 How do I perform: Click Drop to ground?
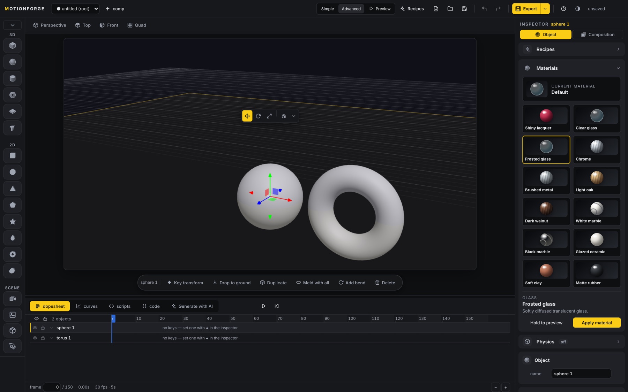[232, 283]
